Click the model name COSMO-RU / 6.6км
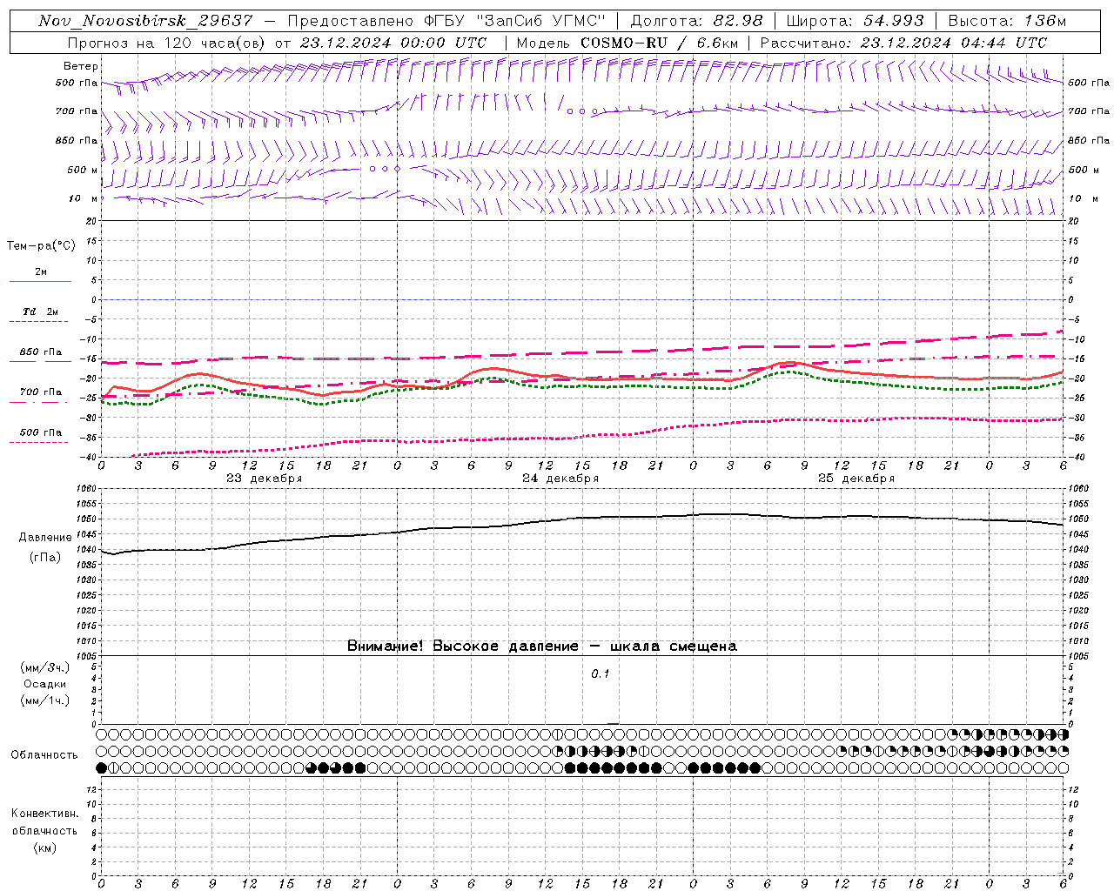The height and width of the screenshot is (891, 1114). pyautogui.click(x=659, y=43)
